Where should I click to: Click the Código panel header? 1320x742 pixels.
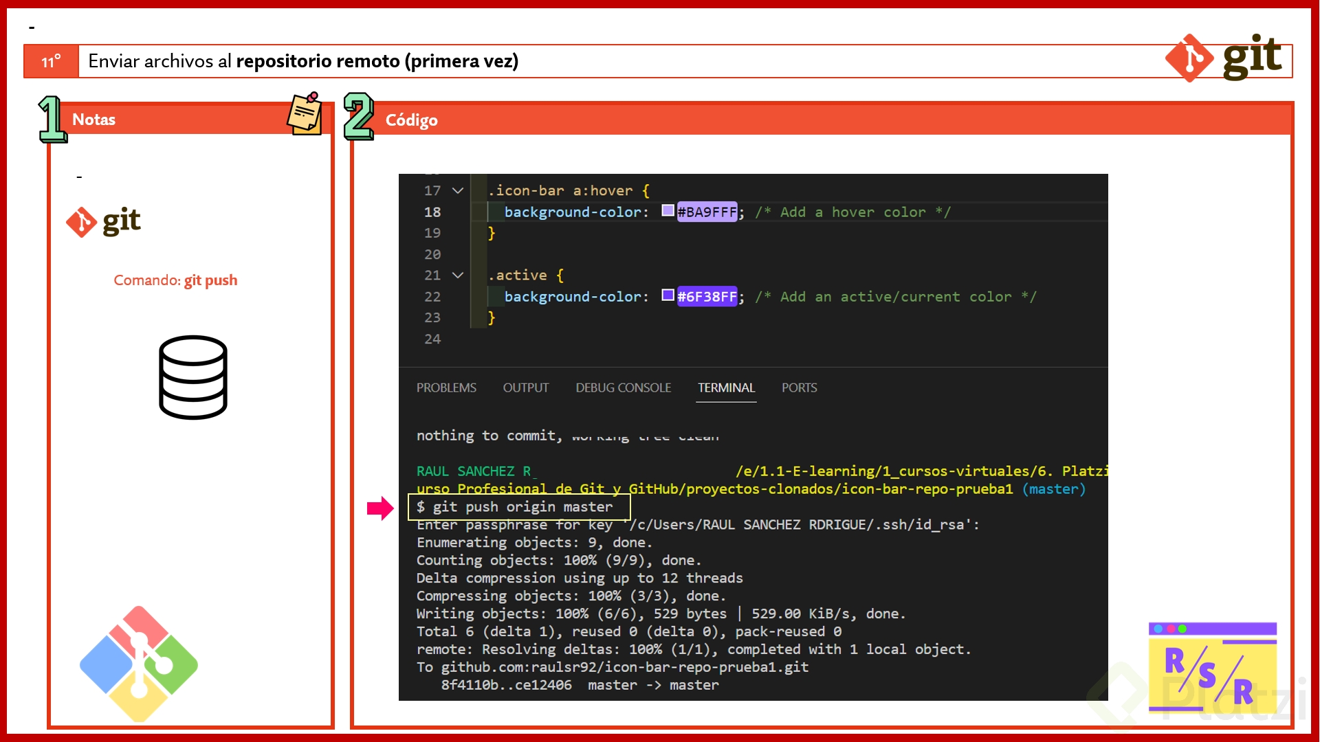[x=822, y=120]
